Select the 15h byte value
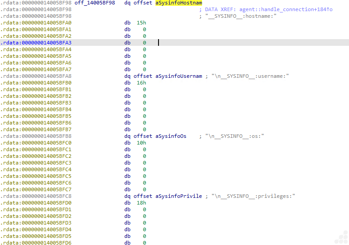Image resolution: width=349 pixels, height=245 pixels. [141, 23]
